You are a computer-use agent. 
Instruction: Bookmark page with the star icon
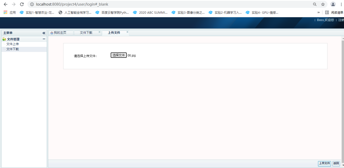[x=323, y=4]
